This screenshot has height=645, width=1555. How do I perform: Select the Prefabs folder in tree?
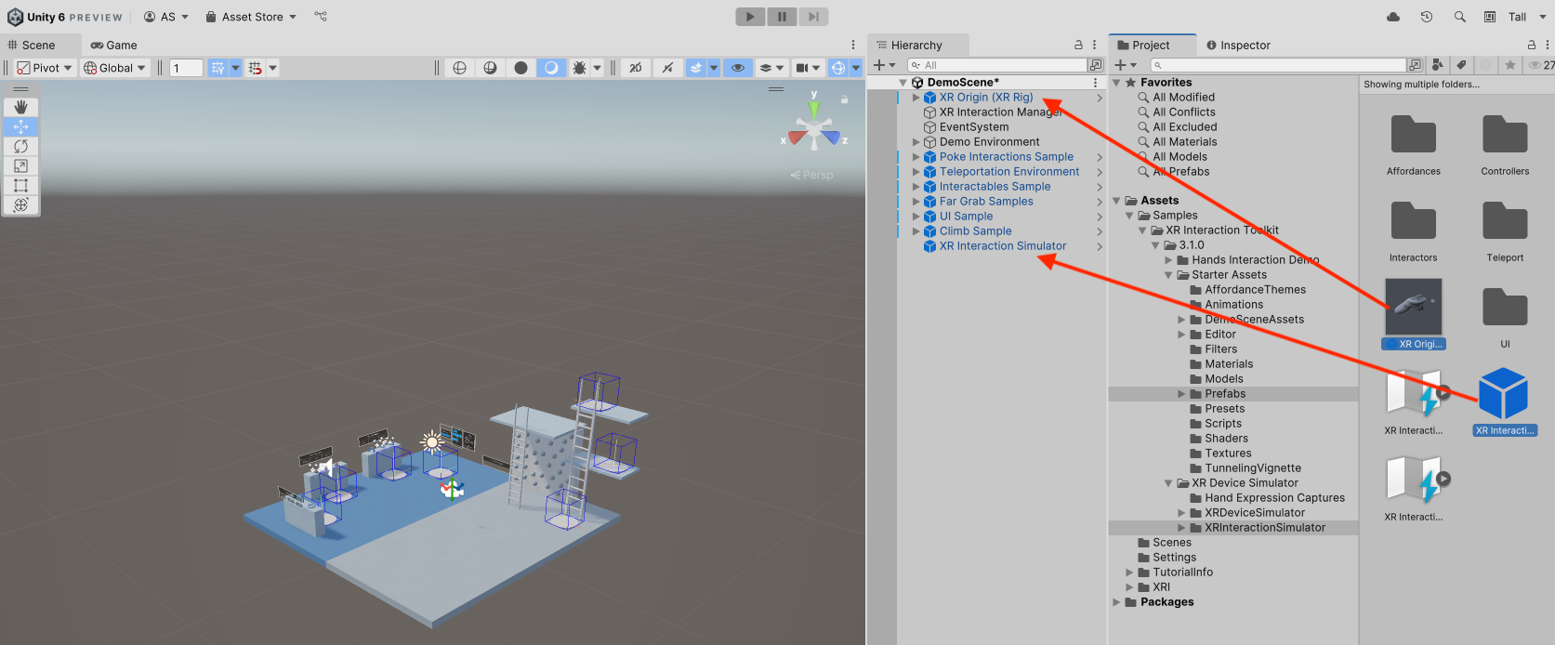(x=1224, y=394)
